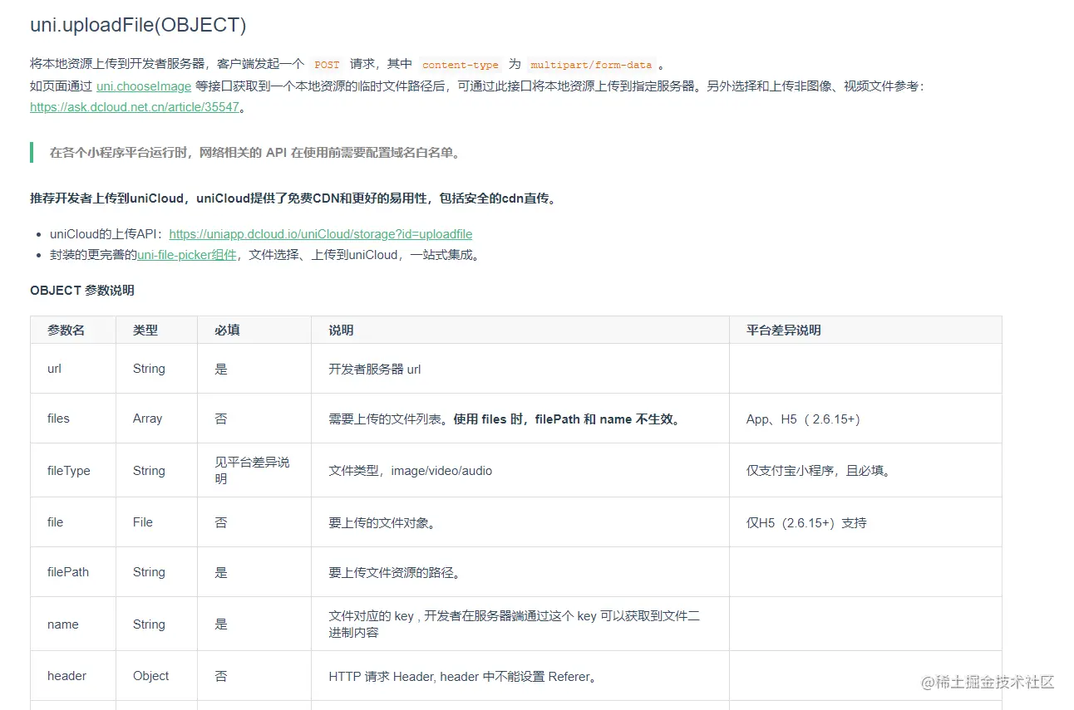Open the uni.chooseImage link

click(x=144, y=86)
